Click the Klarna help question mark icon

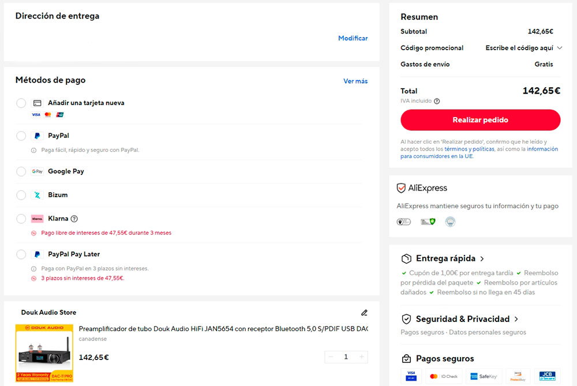pos(74,219)
